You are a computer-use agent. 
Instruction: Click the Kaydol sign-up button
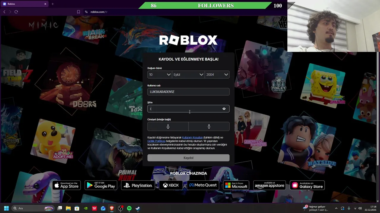point(189,158)
